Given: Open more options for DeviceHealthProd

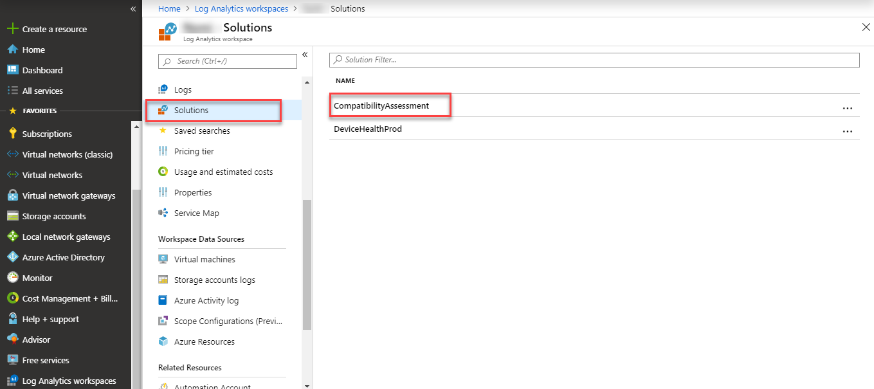Looking at the screenshot, I should pyautogui.click(x=847, y=131).
